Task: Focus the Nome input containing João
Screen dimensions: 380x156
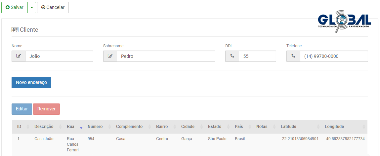Action: click(59, 56)
